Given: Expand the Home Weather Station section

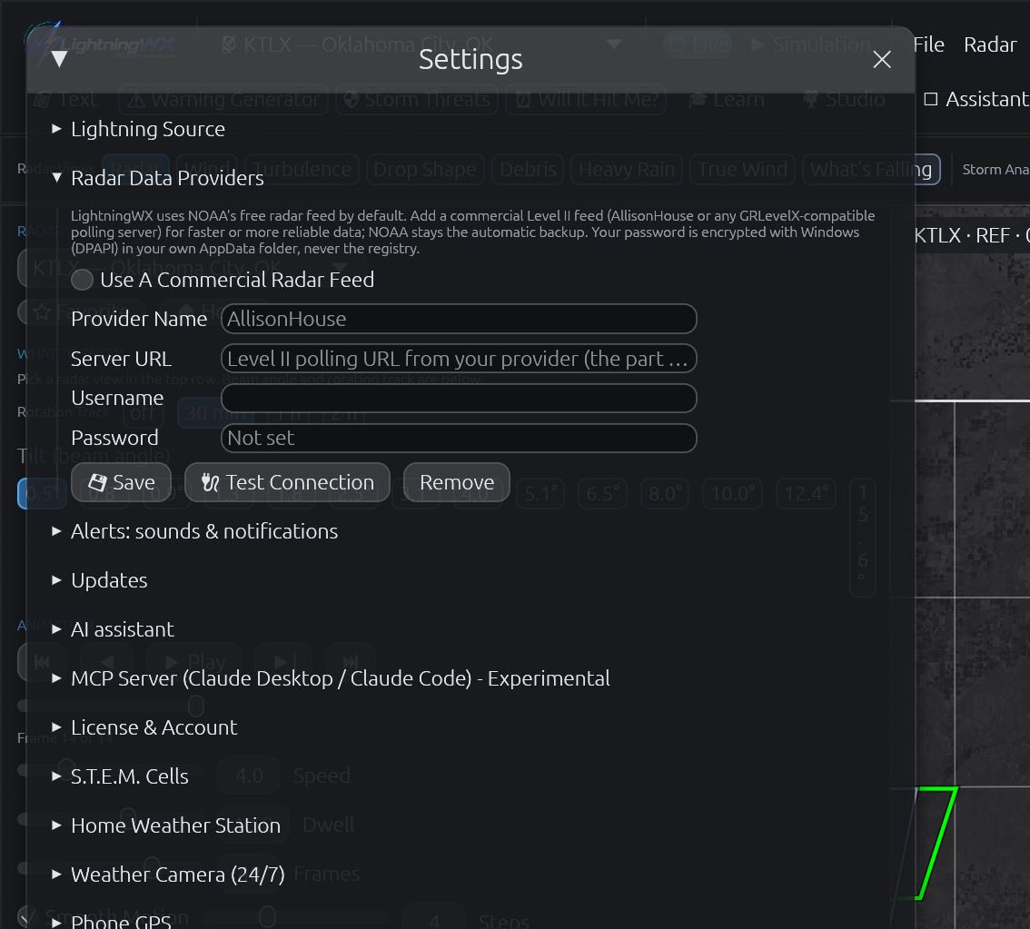Looking at the screenshot, I should [166, 825].
